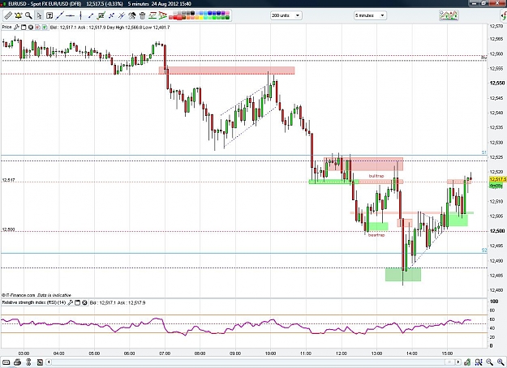Click the scrollbar right arrow button

click(x=458, y=362)
